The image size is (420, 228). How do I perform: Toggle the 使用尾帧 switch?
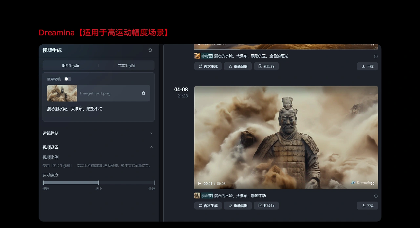point(67,79)
